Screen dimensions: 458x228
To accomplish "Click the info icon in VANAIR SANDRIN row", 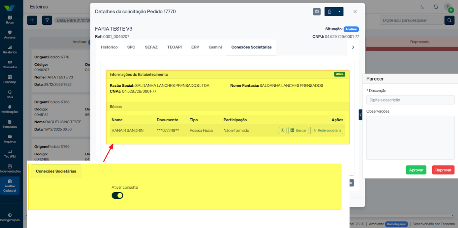I will coord(282,131).
